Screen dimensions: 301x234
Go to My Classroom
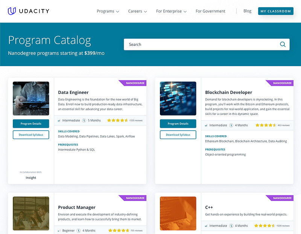pos(276,11)
